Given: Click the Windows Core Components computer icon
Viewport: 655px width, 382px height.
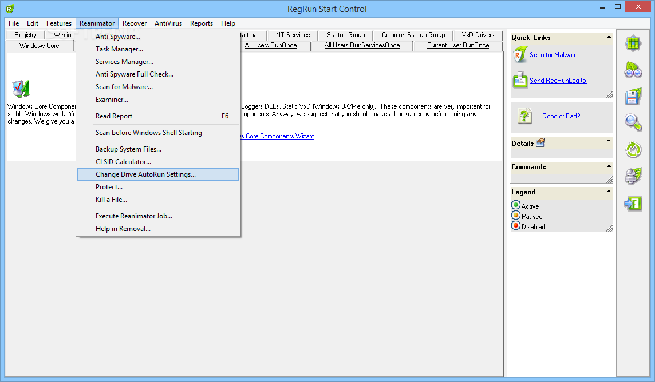Looking at the screenshot, I should [x=21, y=89].
